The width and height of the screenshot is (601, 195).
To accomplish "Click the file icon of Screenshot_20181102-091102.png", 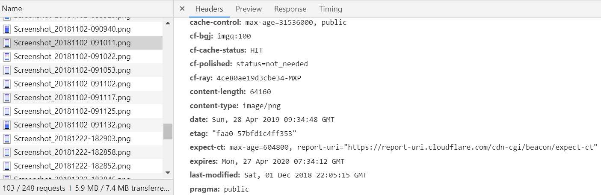I will pos(7,84).
